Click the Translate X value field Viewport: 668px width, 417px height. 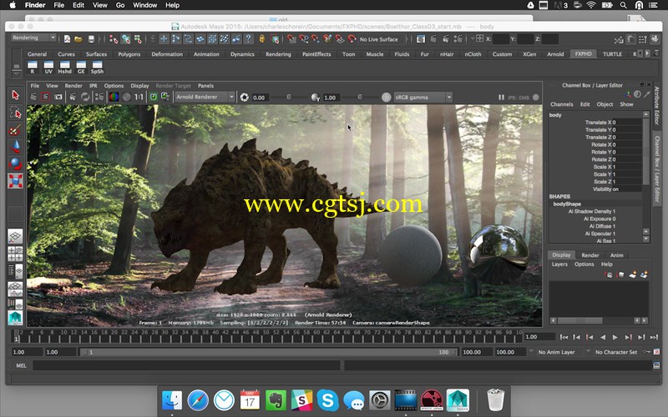click(x=627, y=122)
